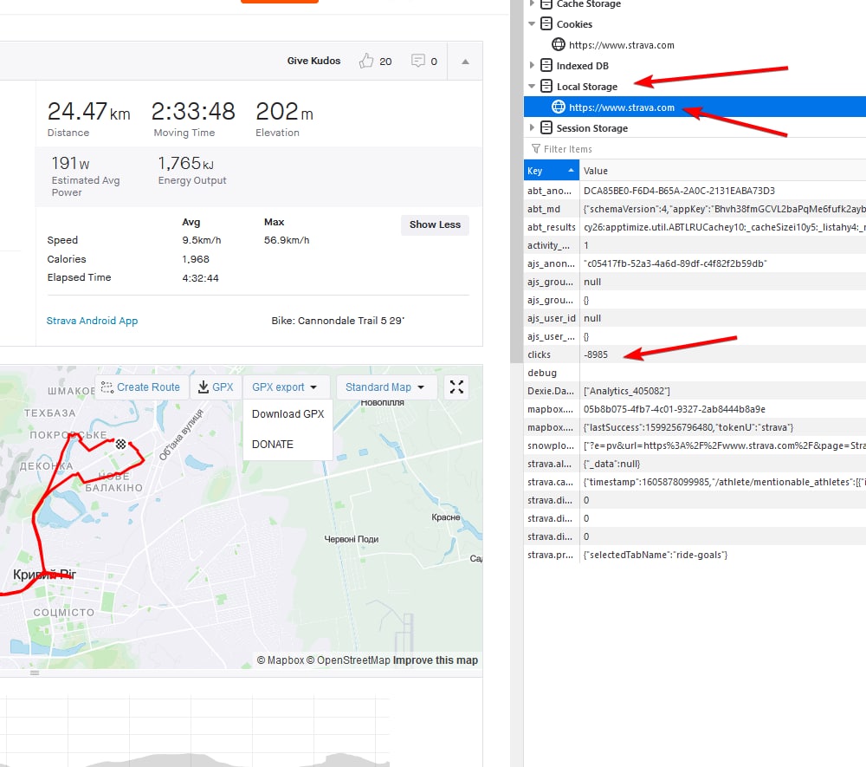The image size is (866, 767).
Task: Click the Give Kudos label
Action: 313,61
